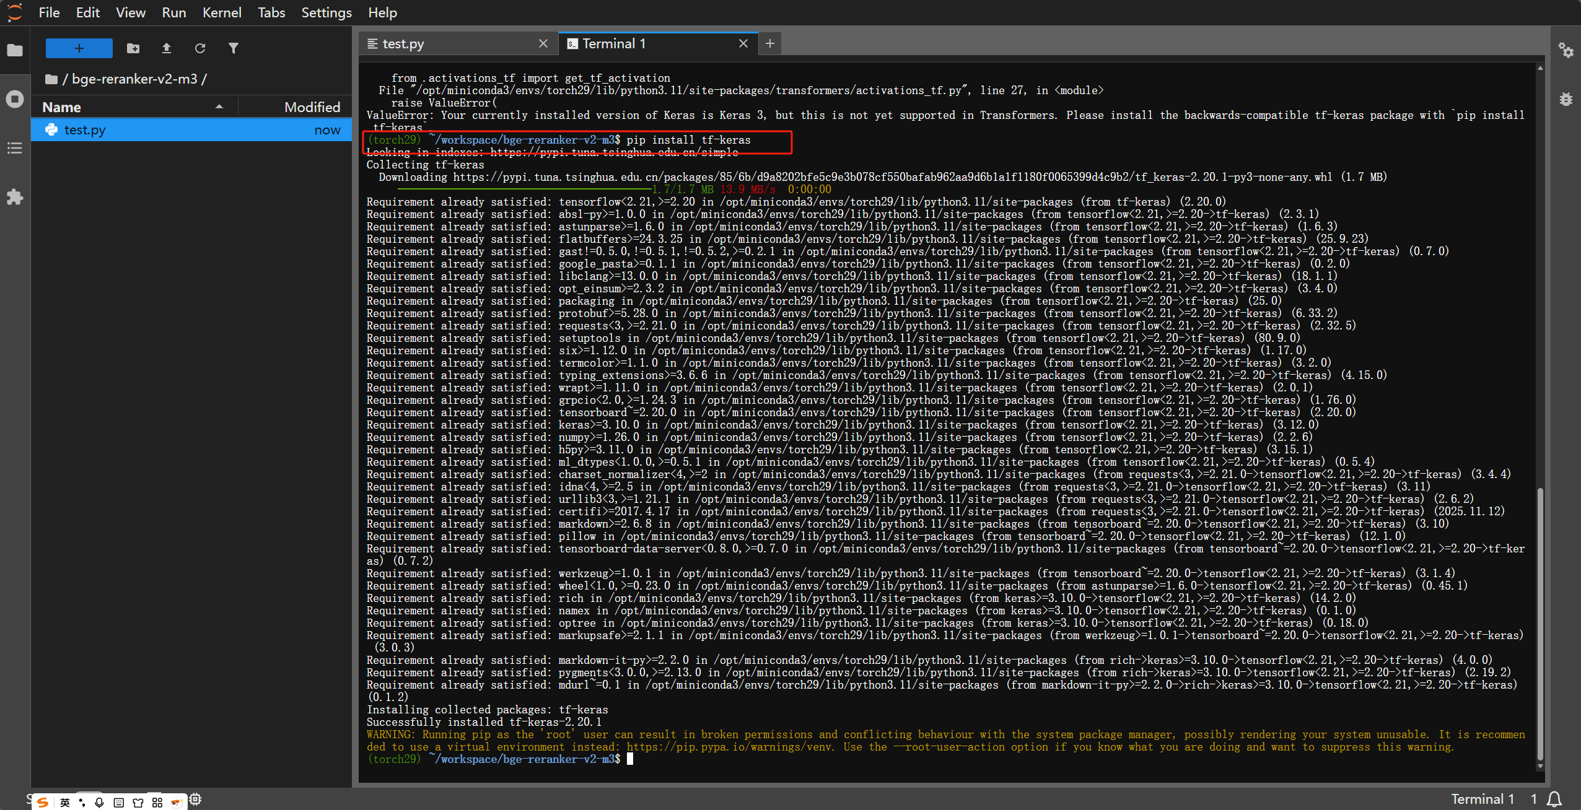
Task: Click the bge-reranker-v2-m3 breadcrumb
Action: click(134, 79)
